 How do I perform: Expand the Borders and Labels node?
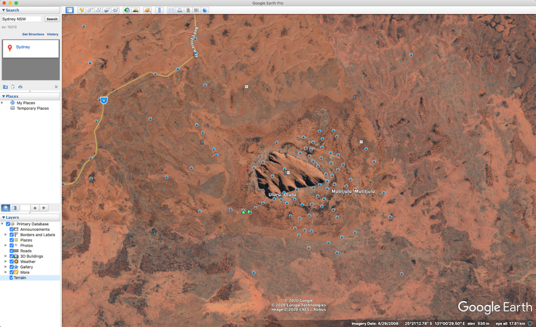click(x=5, y=235)
